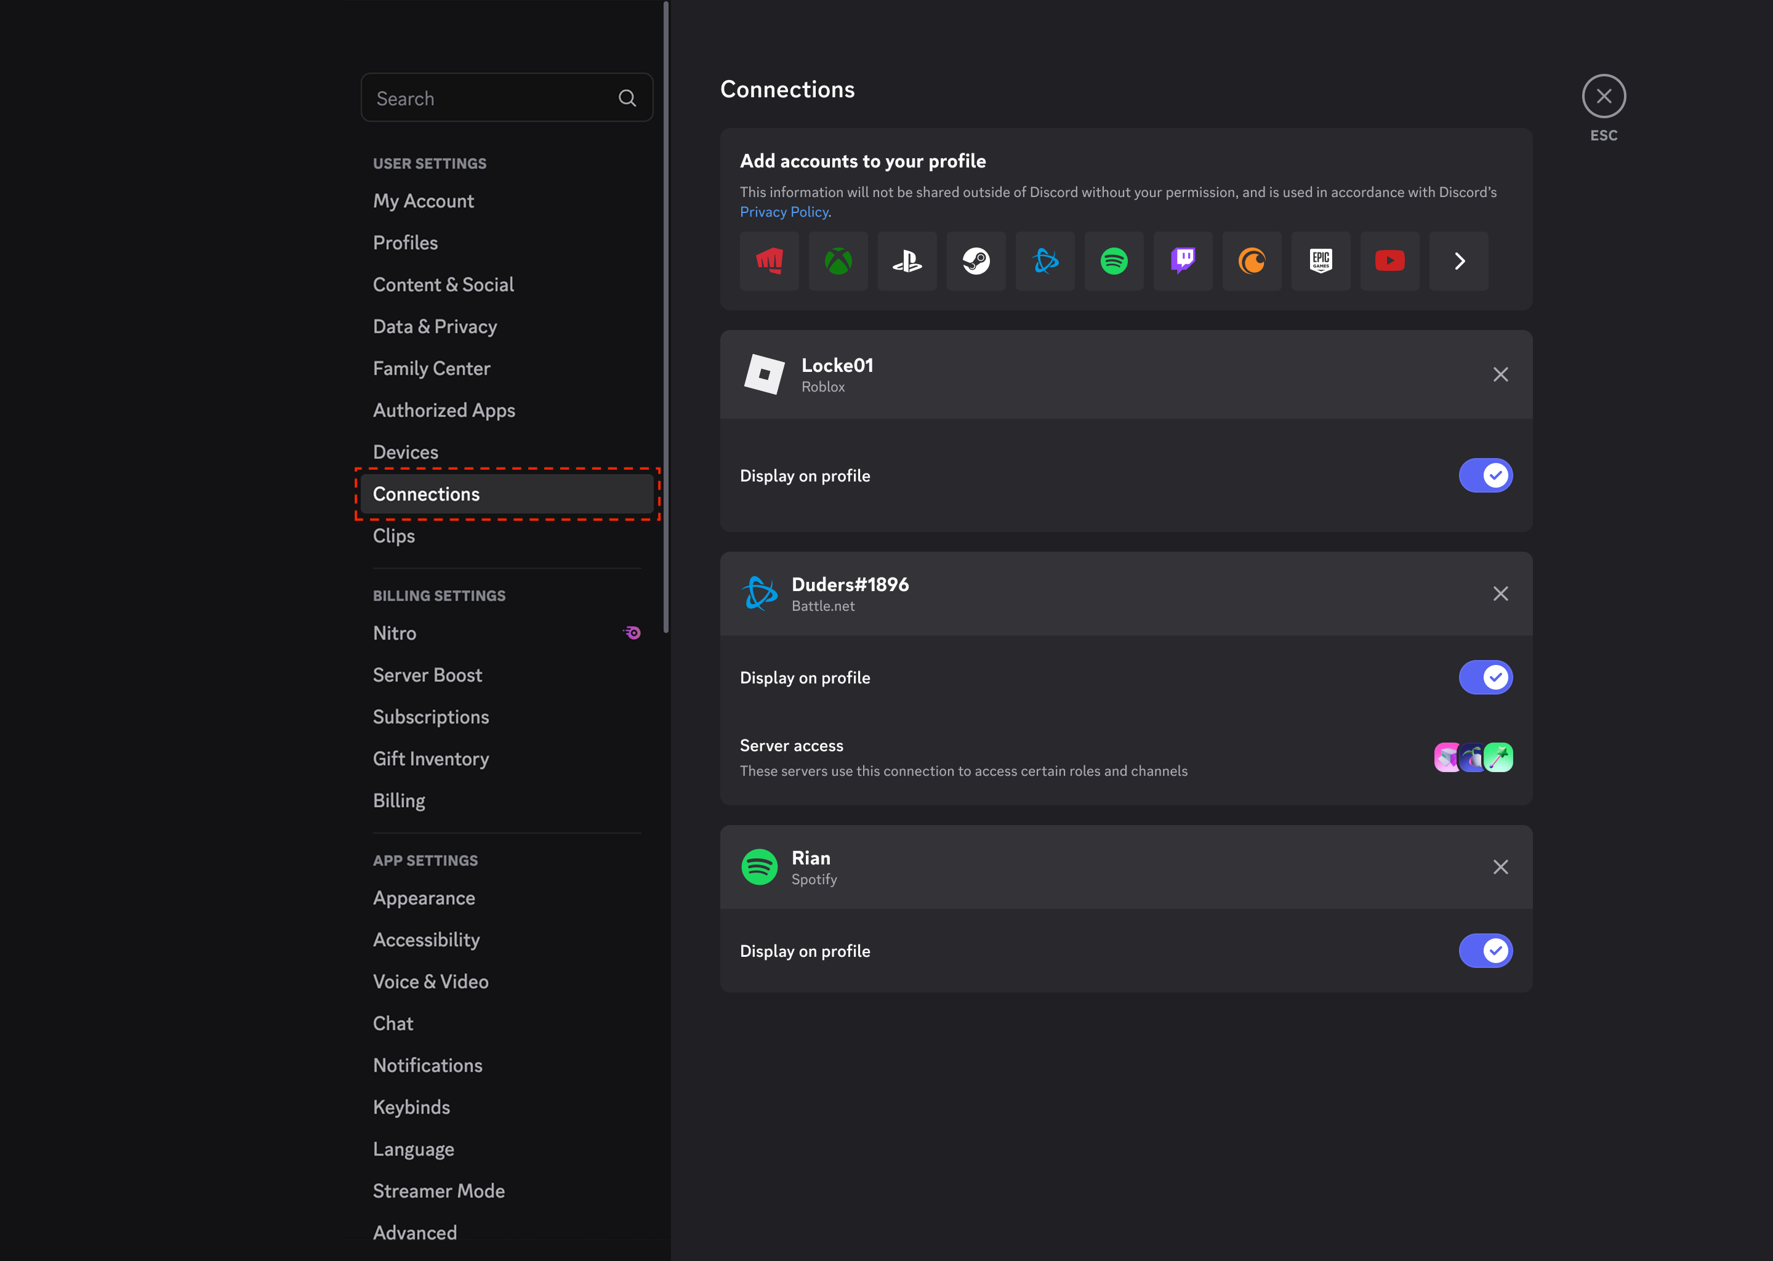
Task: Click the "Add accounts to your profile" heading
Action: (x=862, y=161)
